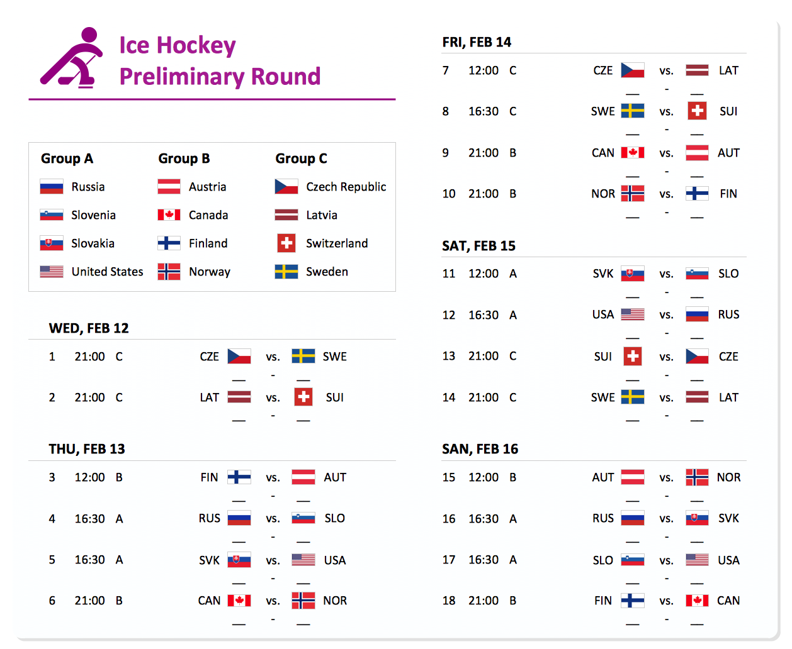
Task: Select the Norway flag in game 15
Action: coord(697,477)
